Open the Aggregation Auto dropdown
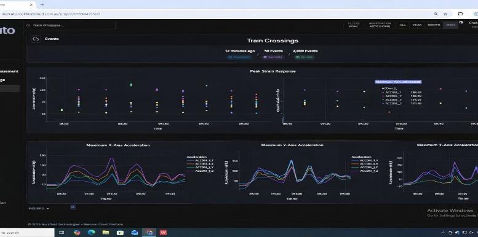This screenshot has height=237, width=478. [380, 25]
